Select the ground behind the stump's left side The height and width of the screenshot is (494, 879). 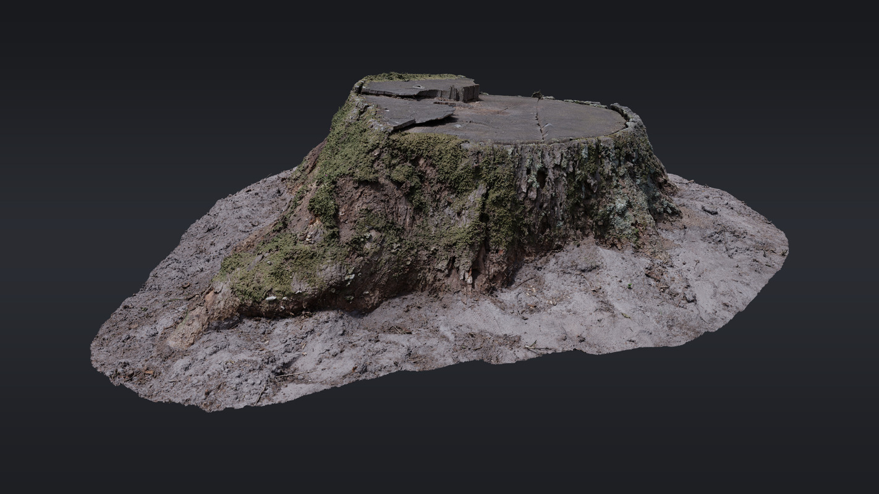pyautogui.click(x=260, y=198)
